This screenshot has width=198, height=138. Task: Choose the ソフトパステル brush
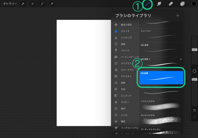pyautogui.click(x=161, y=105)
